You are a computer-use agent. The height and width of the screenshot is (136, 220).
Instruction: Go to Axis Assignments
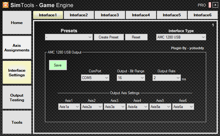17,48
